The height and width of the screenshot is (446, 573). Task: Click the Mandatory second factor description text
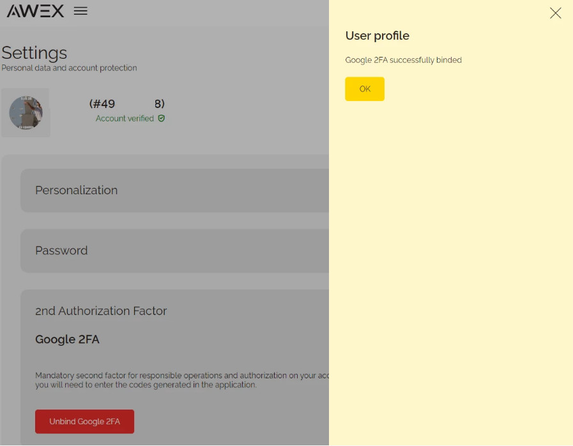coord(179,380)
